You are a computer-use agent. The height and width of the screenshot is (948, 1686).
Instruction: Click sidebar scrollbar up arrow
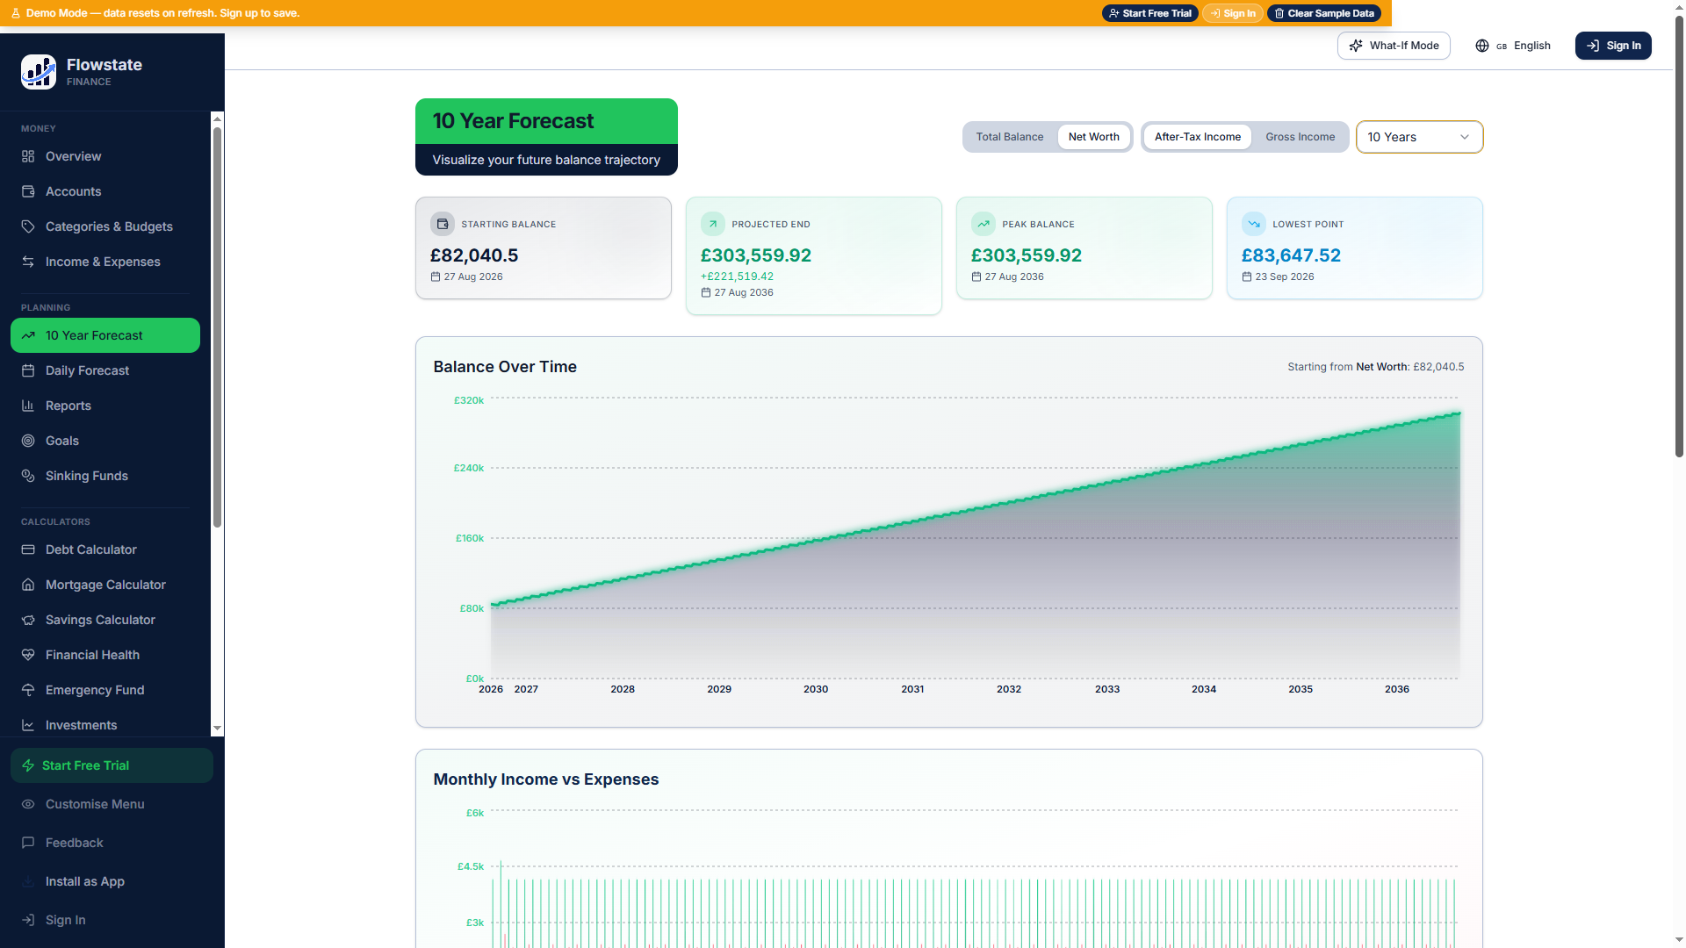(217, 118)
